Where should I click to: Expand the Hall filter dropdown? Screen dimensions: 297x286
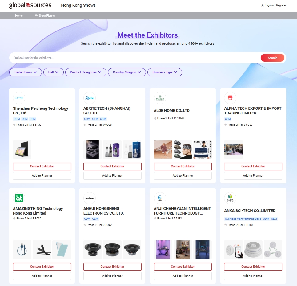[x=54, y=72]
